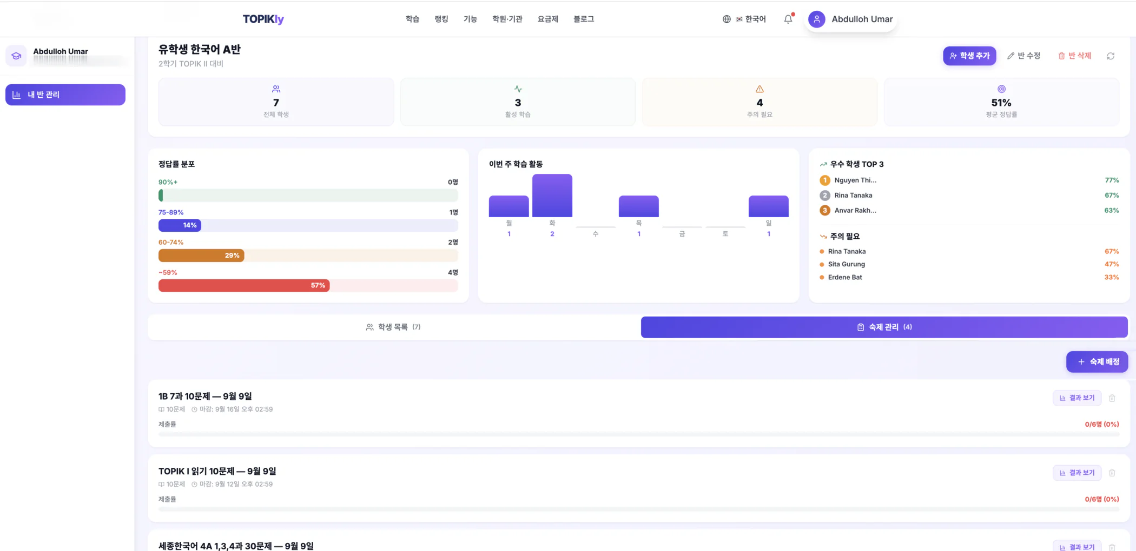View results for TOPIK I 읽기 10문제
Viewport: 1136px width, 551px height.
pyautogui.click(x=1077, y=473)
